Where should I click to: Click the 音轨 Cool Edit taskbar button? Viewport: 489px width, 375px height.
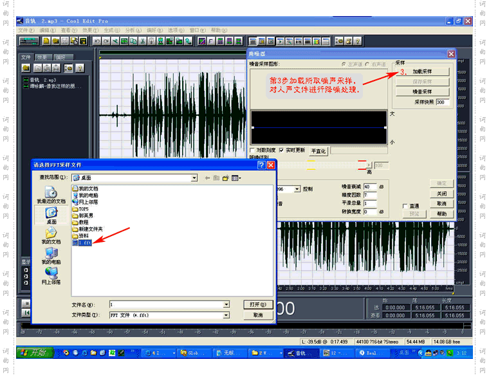coord(302,353)
